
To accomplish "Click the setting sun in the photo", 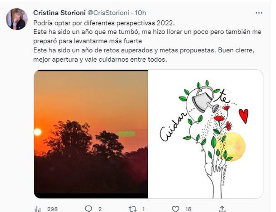I will [37, 132].
